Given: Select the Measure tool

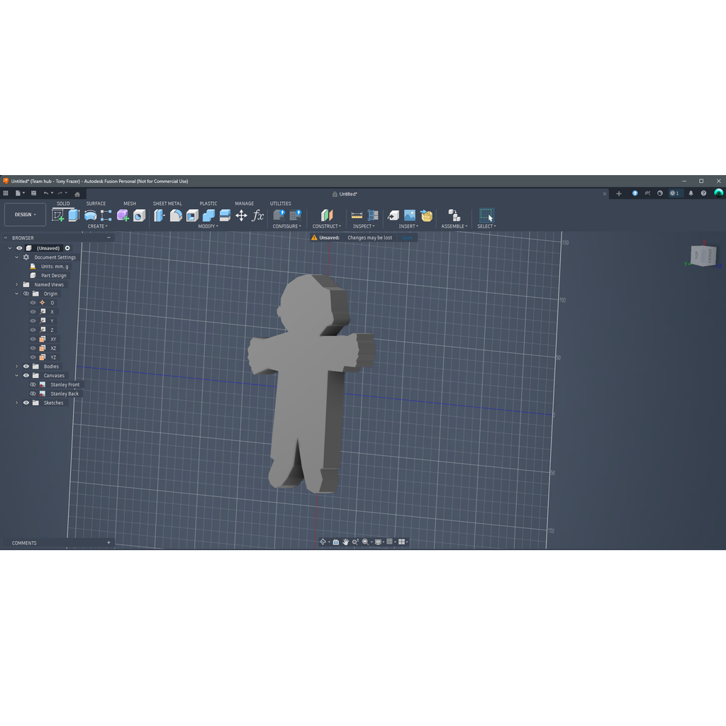Looking at the screenshot, I should click(357, 216).
